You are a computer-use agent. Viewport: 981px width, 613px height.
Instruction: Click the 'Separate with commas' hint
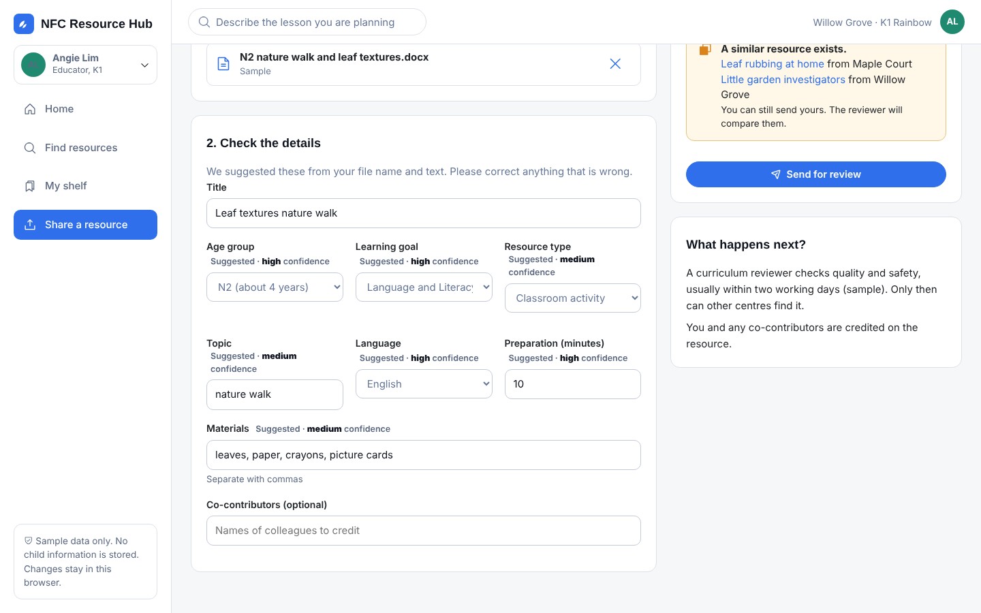point(255,480)
